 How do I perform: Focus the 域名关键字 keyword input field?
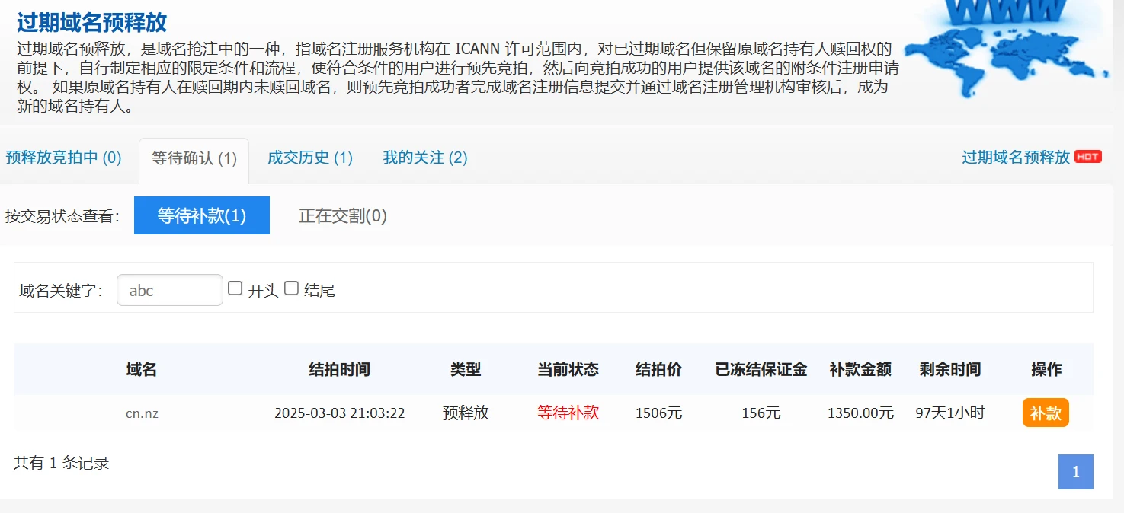coord(169,290)
